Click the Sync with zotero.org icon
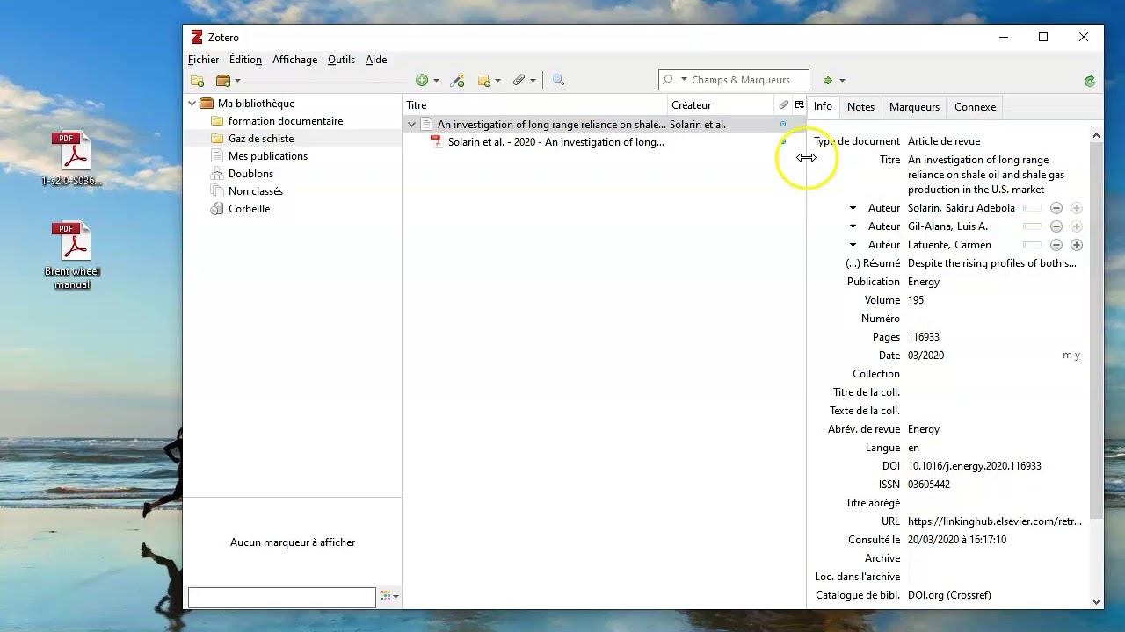The width and height of the screenshot is (1125, 632). point(1090,80)
